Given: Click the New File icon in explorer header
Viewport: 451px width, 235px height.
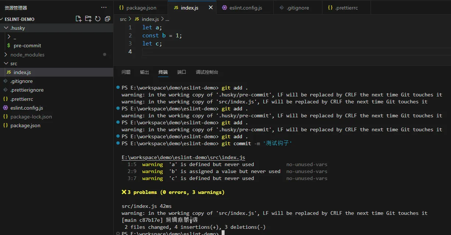Looking at the screenshot, I should pos(78,19).
